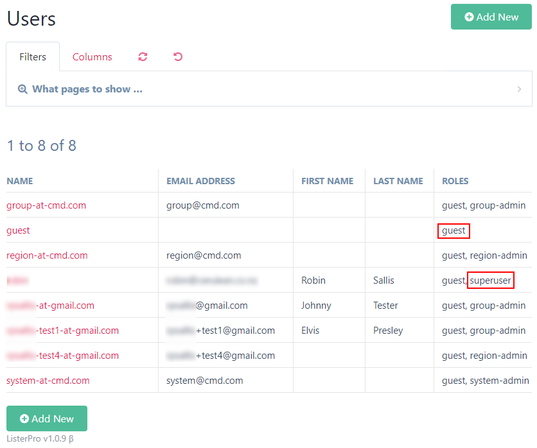Image resolution: width=537 pixels, height=448 pixels.
Task: Refresh the users table
Action: pos(143,57)
